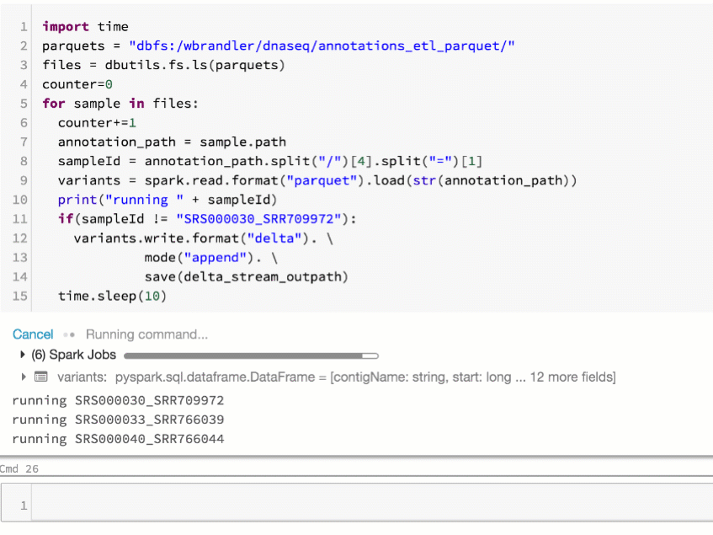Click inside the empty Cmd 26 cell
Viewport: 713px width, 535px height.
click(372, 502)
